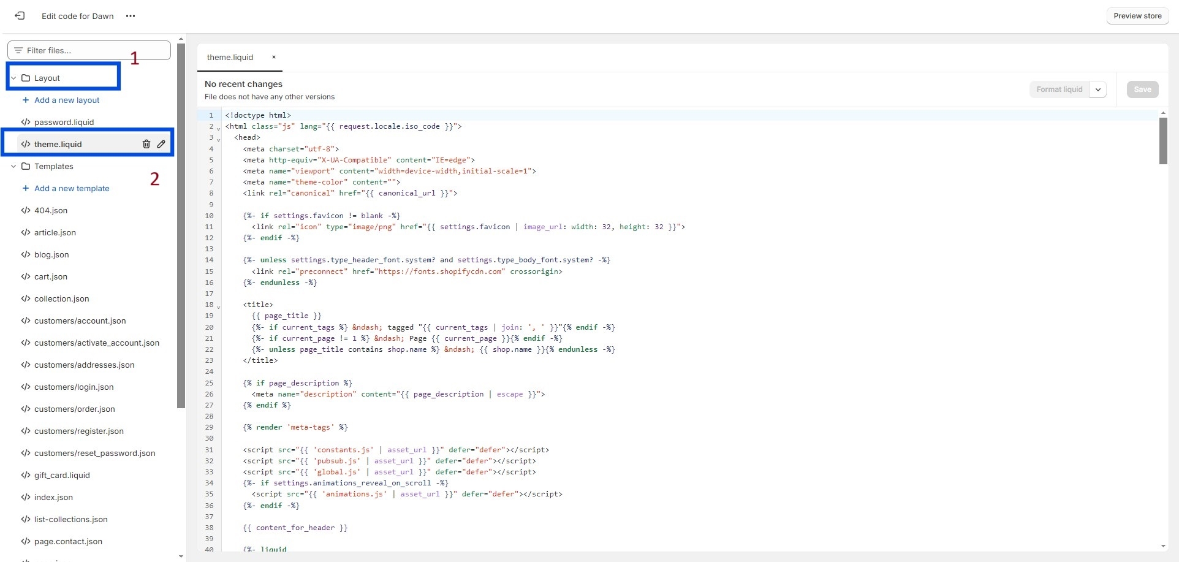Image resolution: width=1179 pixels, height=562 pixels.
Task: Open cart.json template file
Action: pyautogui.click(x=51, y=276)
